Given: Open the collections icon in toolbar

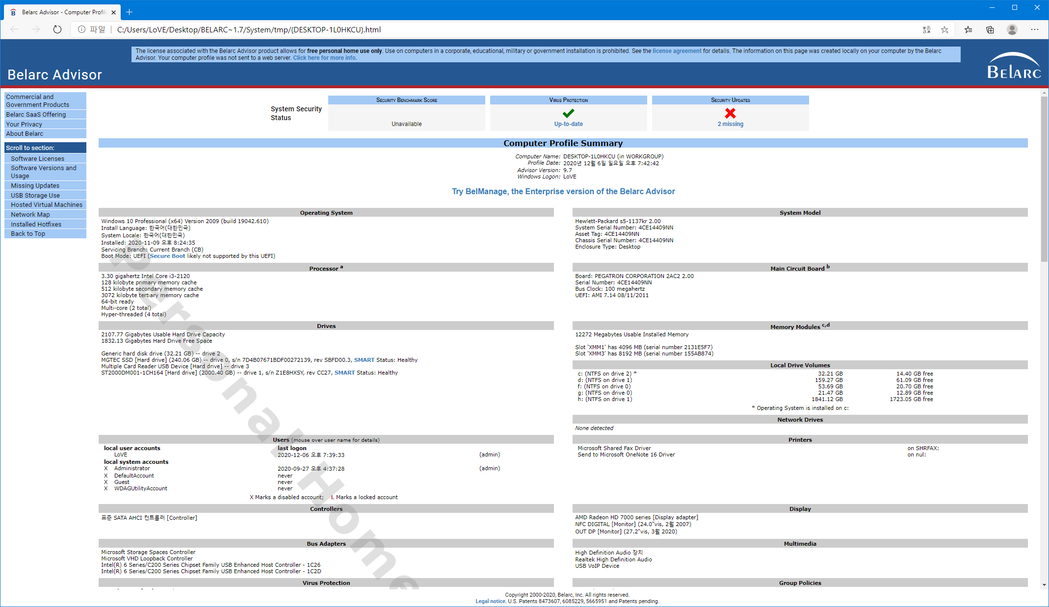Looking at the screenshot, I should [x=990, y=29].
